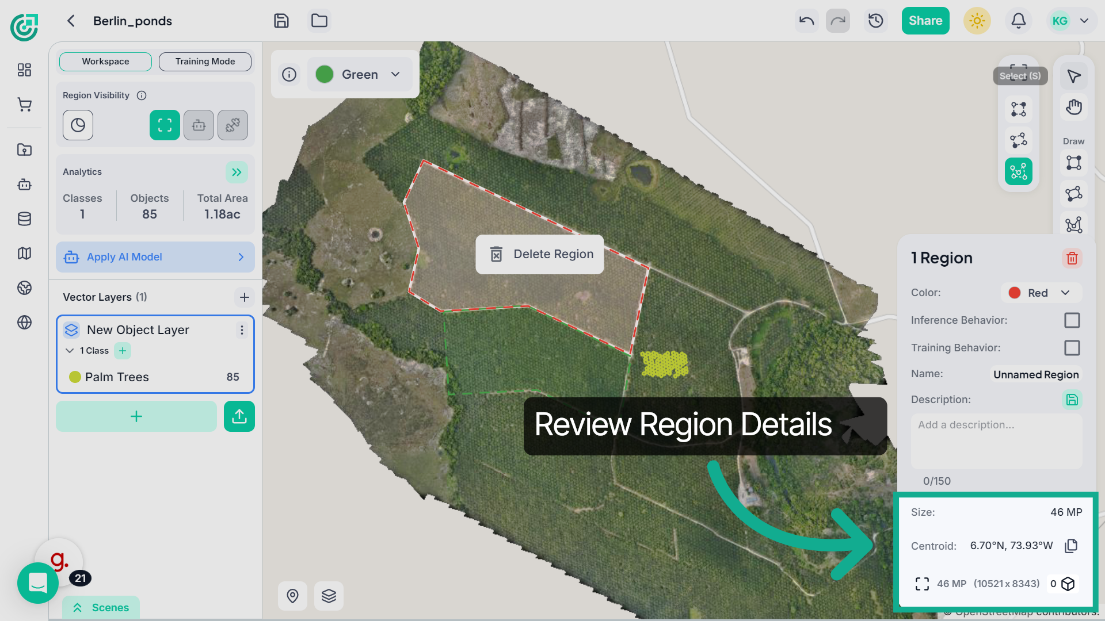Open New Object Layer options menu
1105x621 pixels.
242,330
